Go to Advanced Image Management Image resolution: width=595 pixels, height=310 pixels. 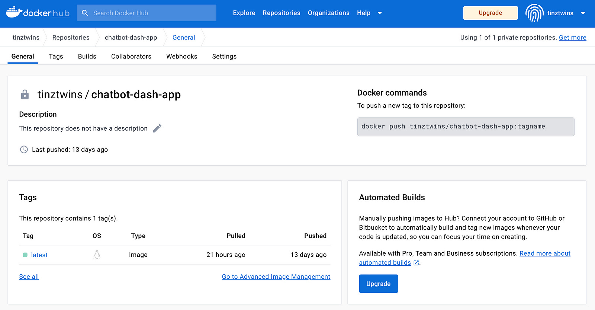point(276,277)
